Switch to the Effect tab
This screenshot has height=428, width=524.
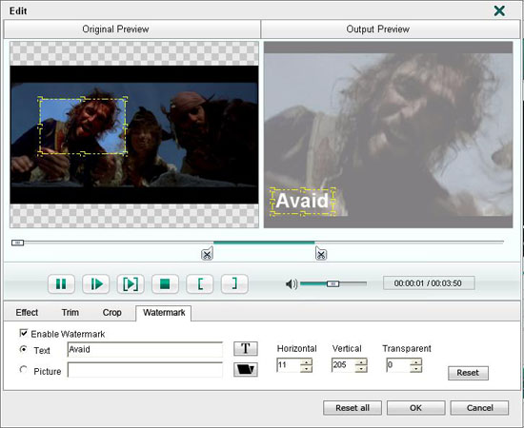pos(27,313)
